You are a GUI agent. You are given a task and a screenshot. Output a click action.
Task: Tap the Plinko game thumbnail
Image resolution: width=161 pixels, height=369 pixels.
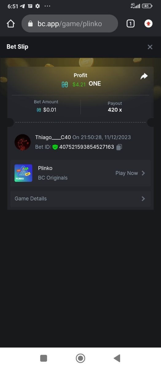point(23,173)
